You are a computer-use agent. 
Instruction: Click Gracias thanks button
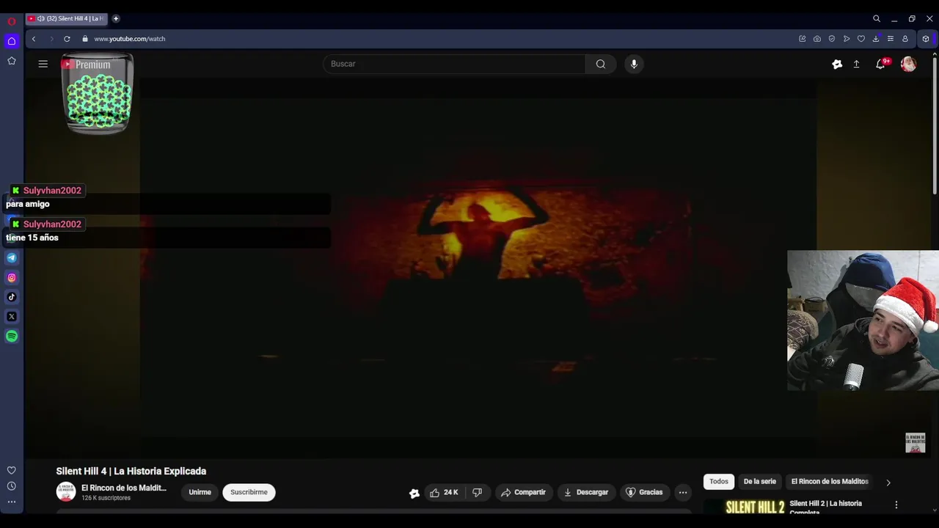pos(643,492)
